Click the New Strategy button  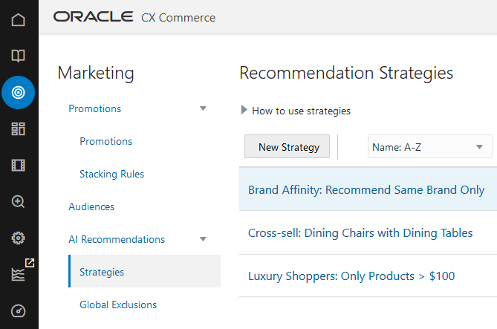coord(289,147)
